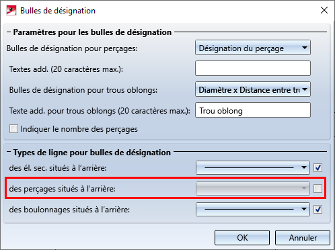The height and width of the screenshot is (250, 335).
Task: Collapse the Types de ligne section
Action: (9, 152)
